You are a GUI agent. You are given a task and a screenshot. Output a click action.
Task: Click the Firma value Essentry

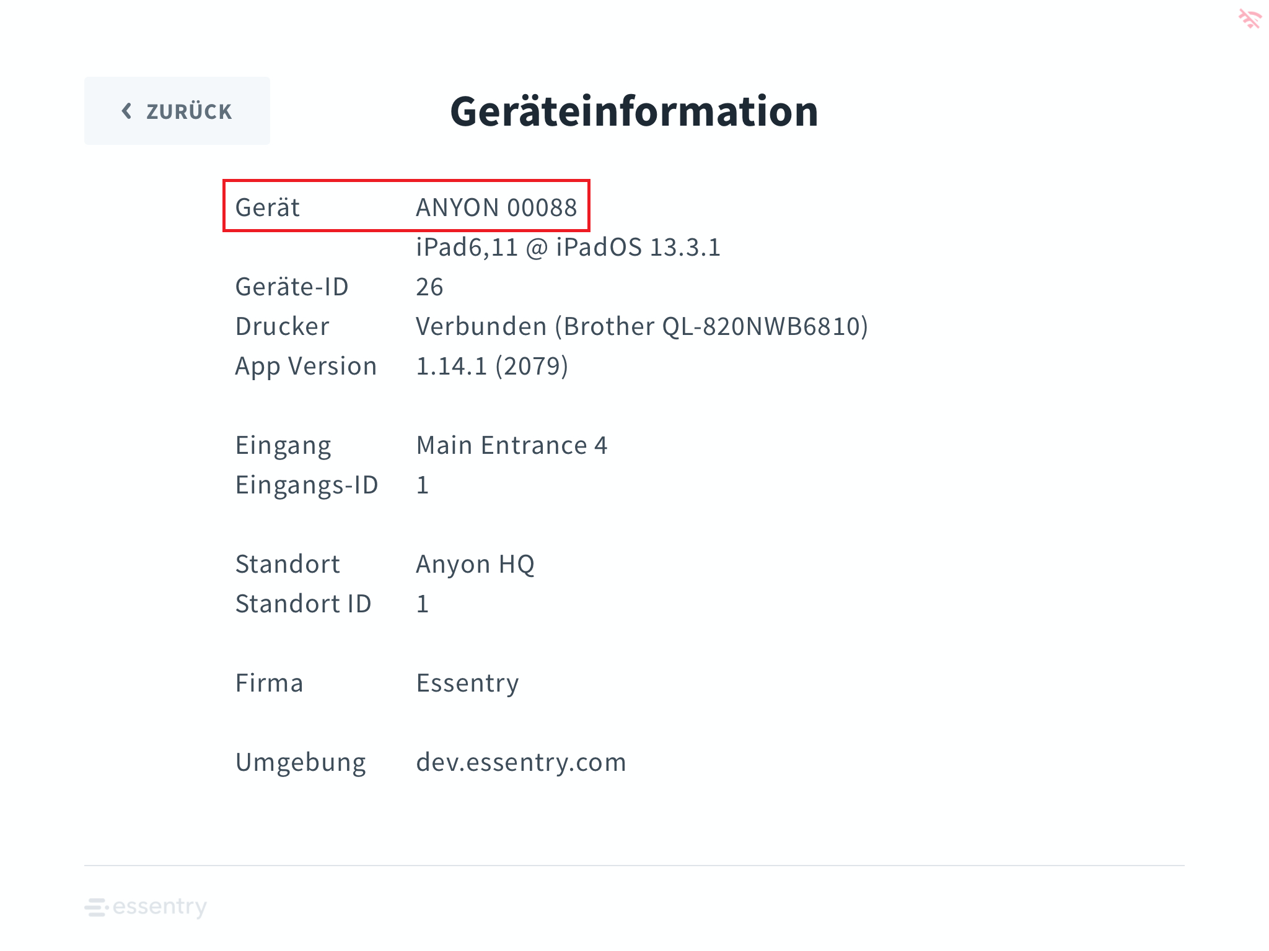(467, 683)
